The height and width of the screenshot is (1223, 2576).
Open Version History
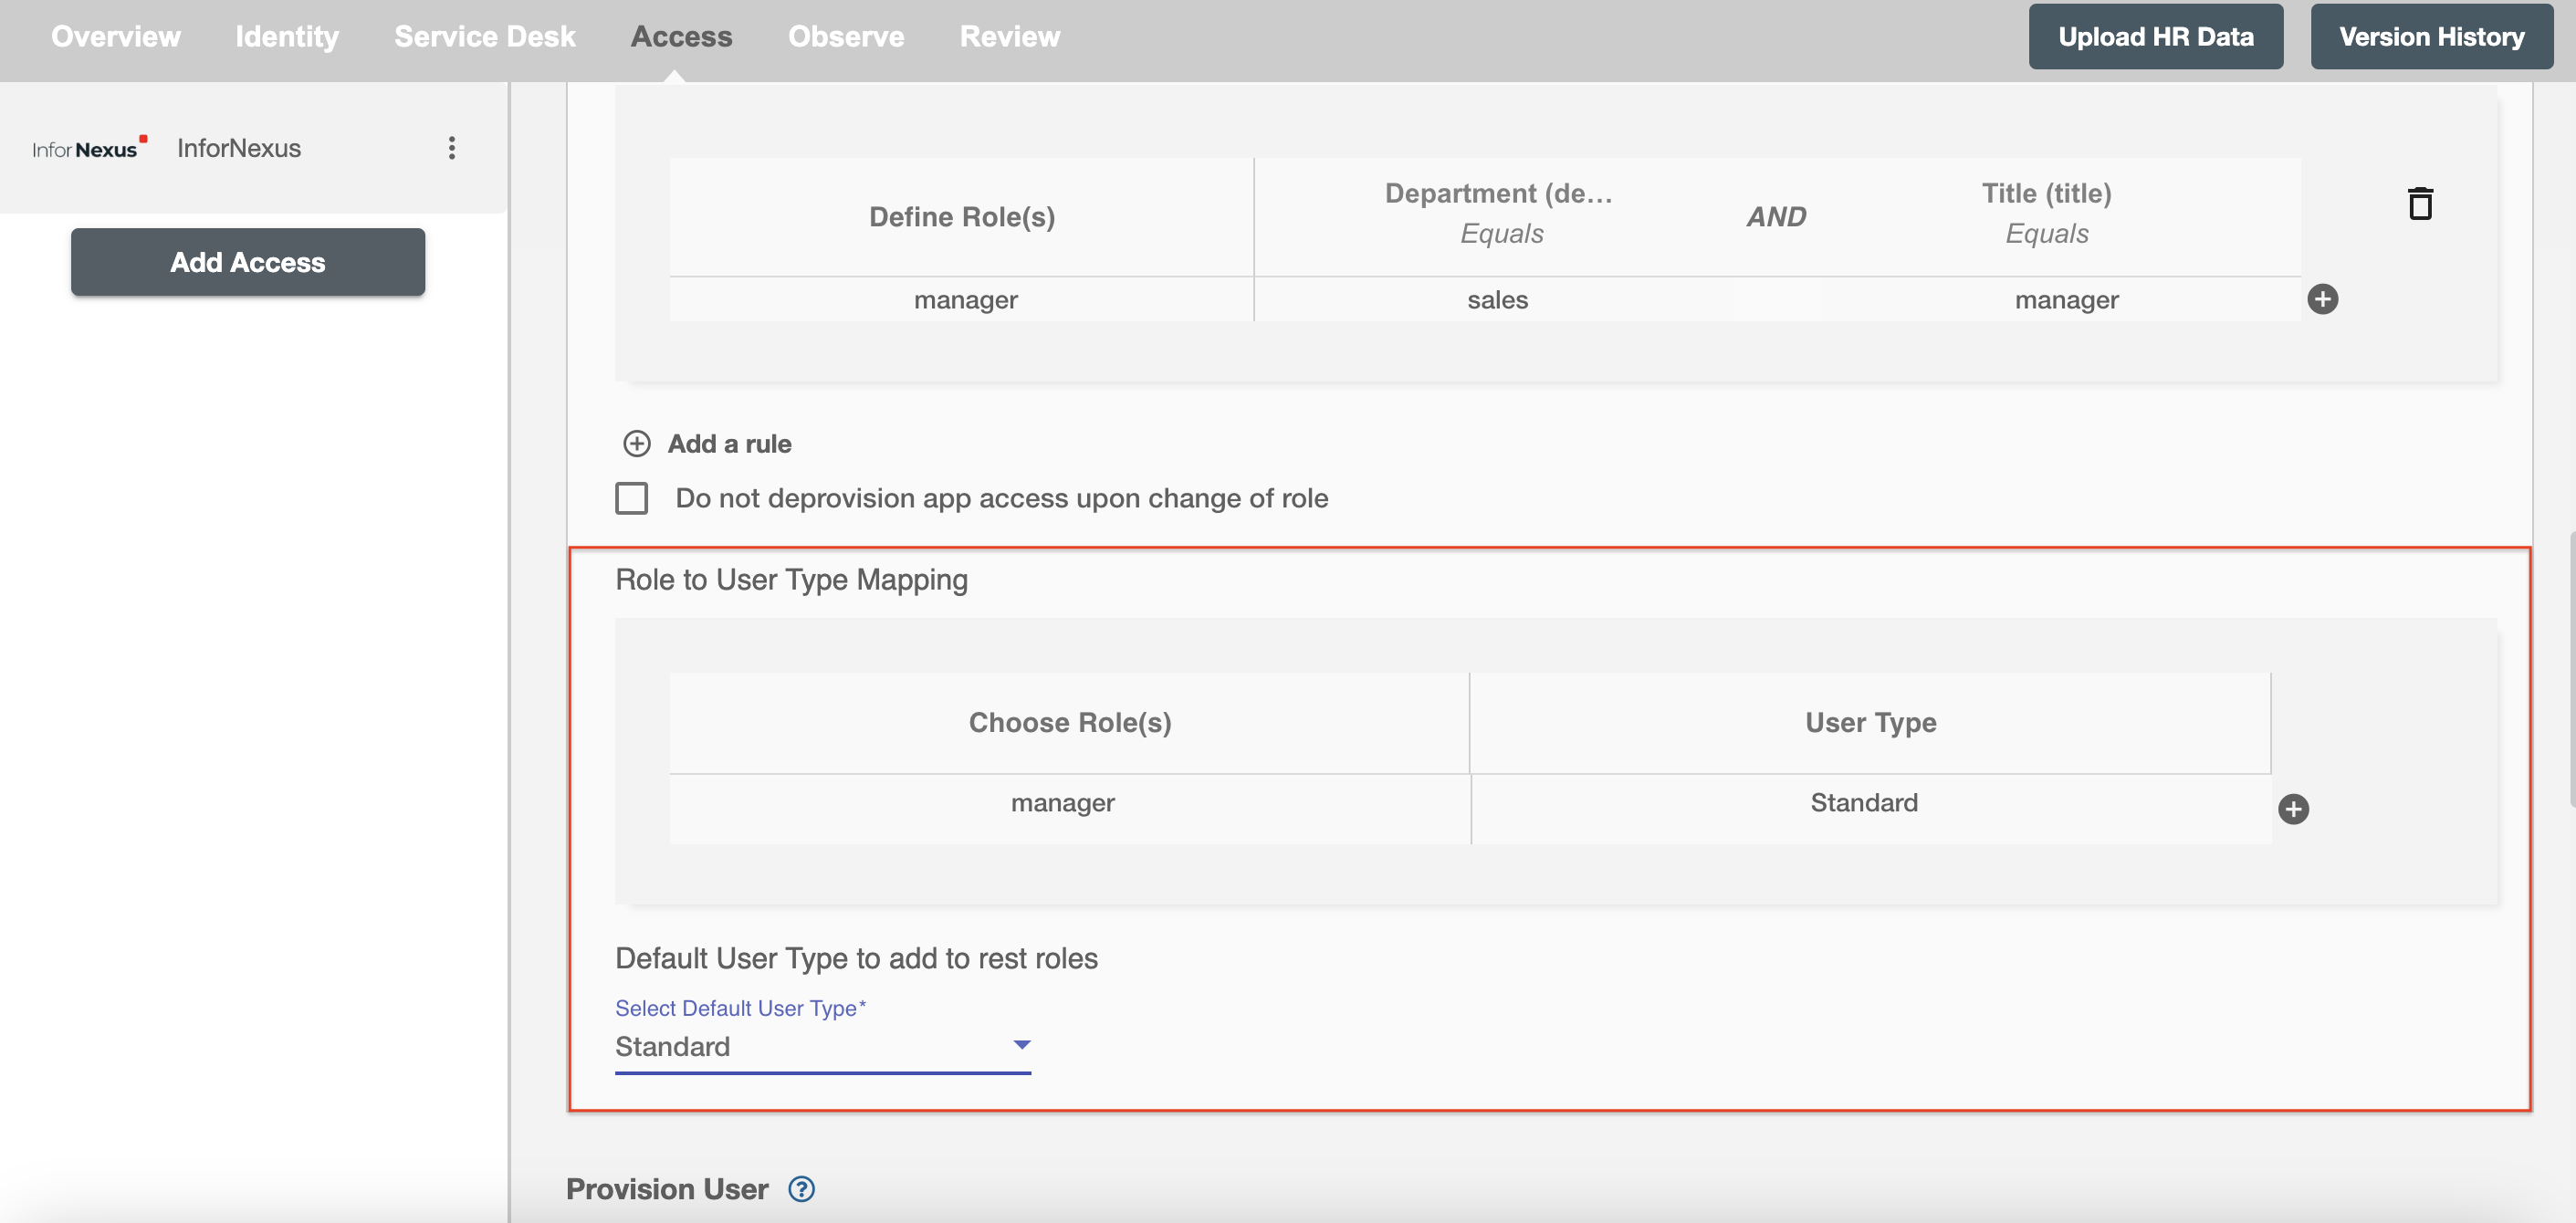coord(2431,36)
